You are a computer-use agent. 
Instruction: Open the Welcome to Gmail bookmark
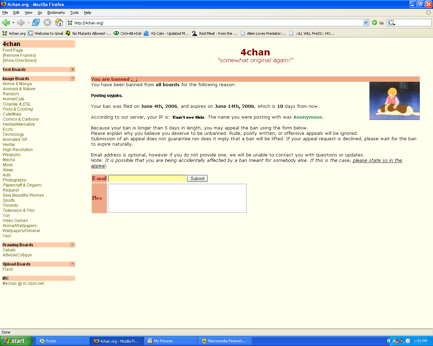[x=46, y=33]
